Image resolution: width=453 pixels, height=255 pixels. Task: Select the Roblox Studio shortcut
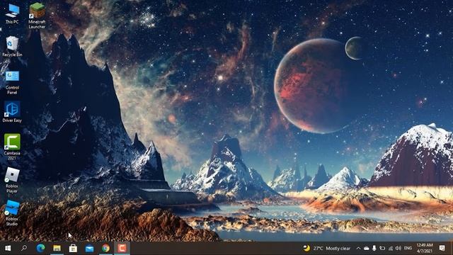pos(12,212)
